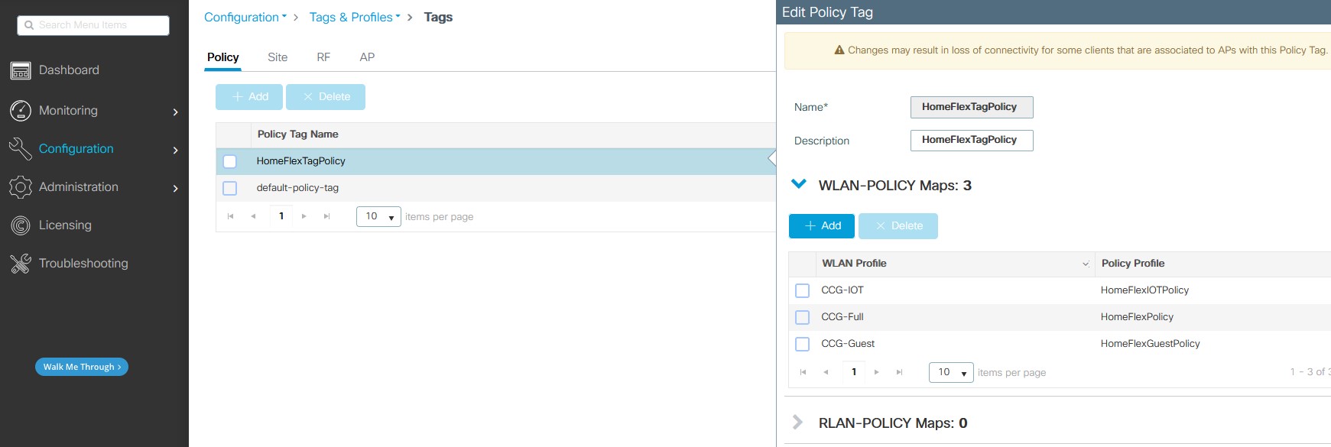Go to first page in WLAN-POLICY Maps
This screenshot has height=447, width=1331.
tap(803, 372)
